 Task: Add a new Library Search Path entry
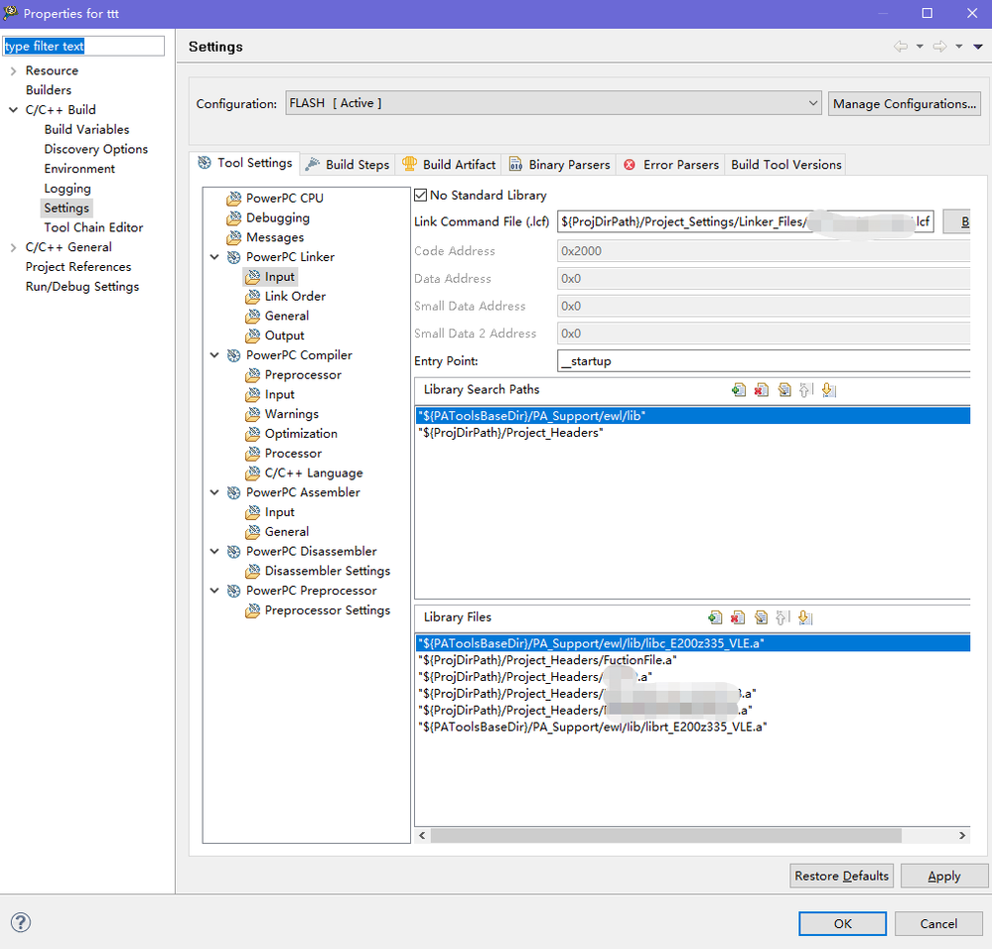click(x=738, y=390)
